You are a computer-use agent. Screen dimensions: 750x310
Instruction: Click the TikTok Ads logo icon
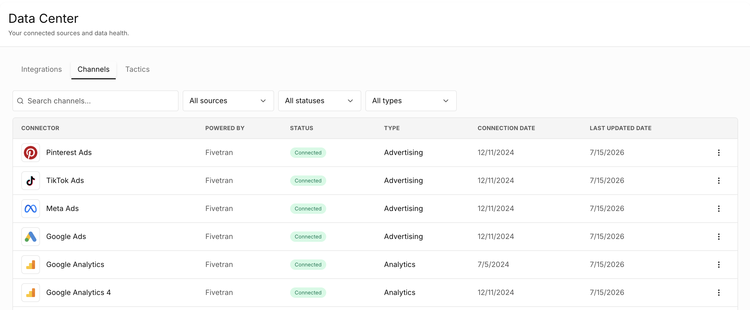(x=31, y=181)
